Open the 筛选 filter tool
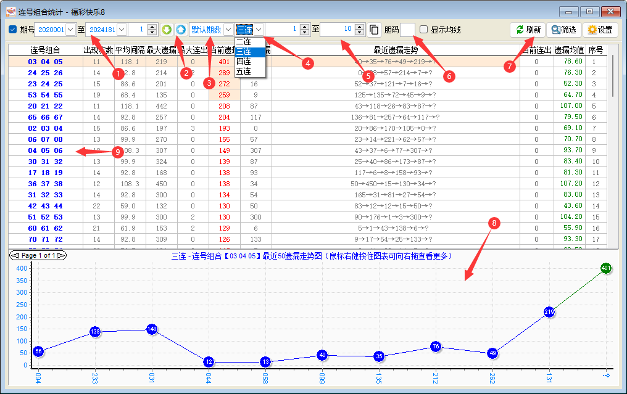Screen dimensions: 627x394 (563, 30)
